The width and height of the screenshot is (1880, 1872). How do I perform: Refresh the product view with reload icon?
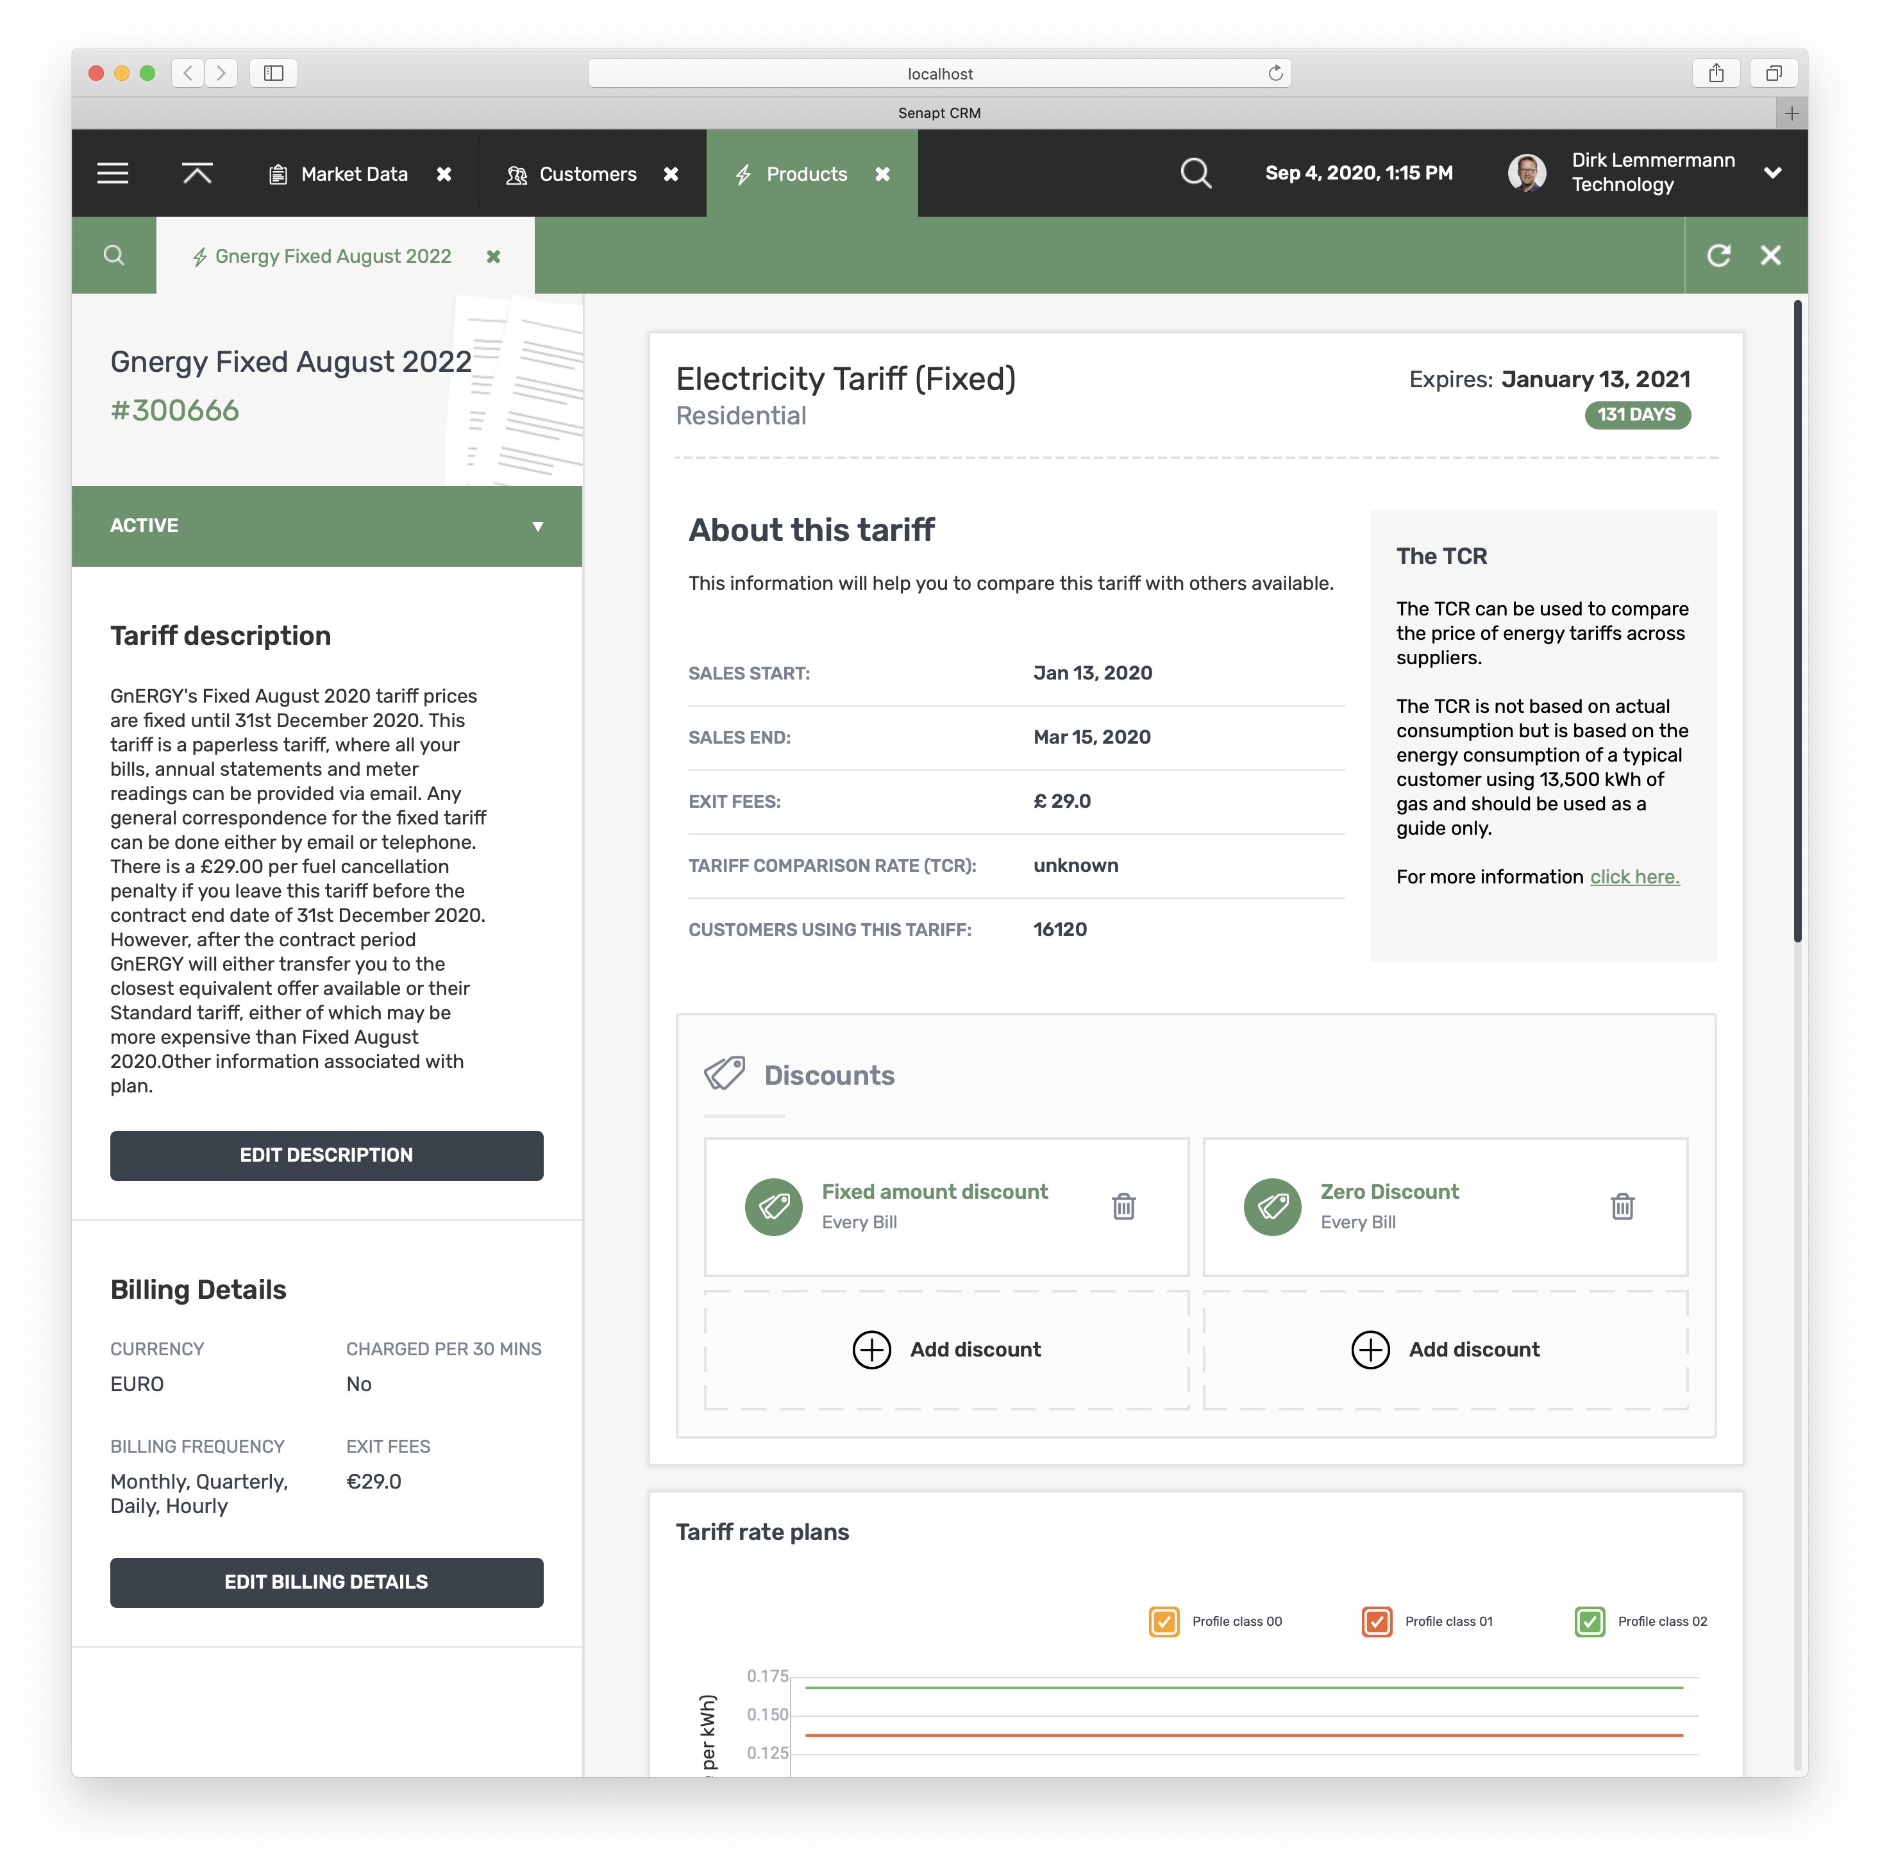point(1718,256)
